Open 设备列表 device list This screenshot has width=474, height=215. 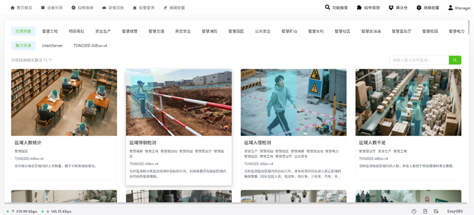tap(52, 8)
